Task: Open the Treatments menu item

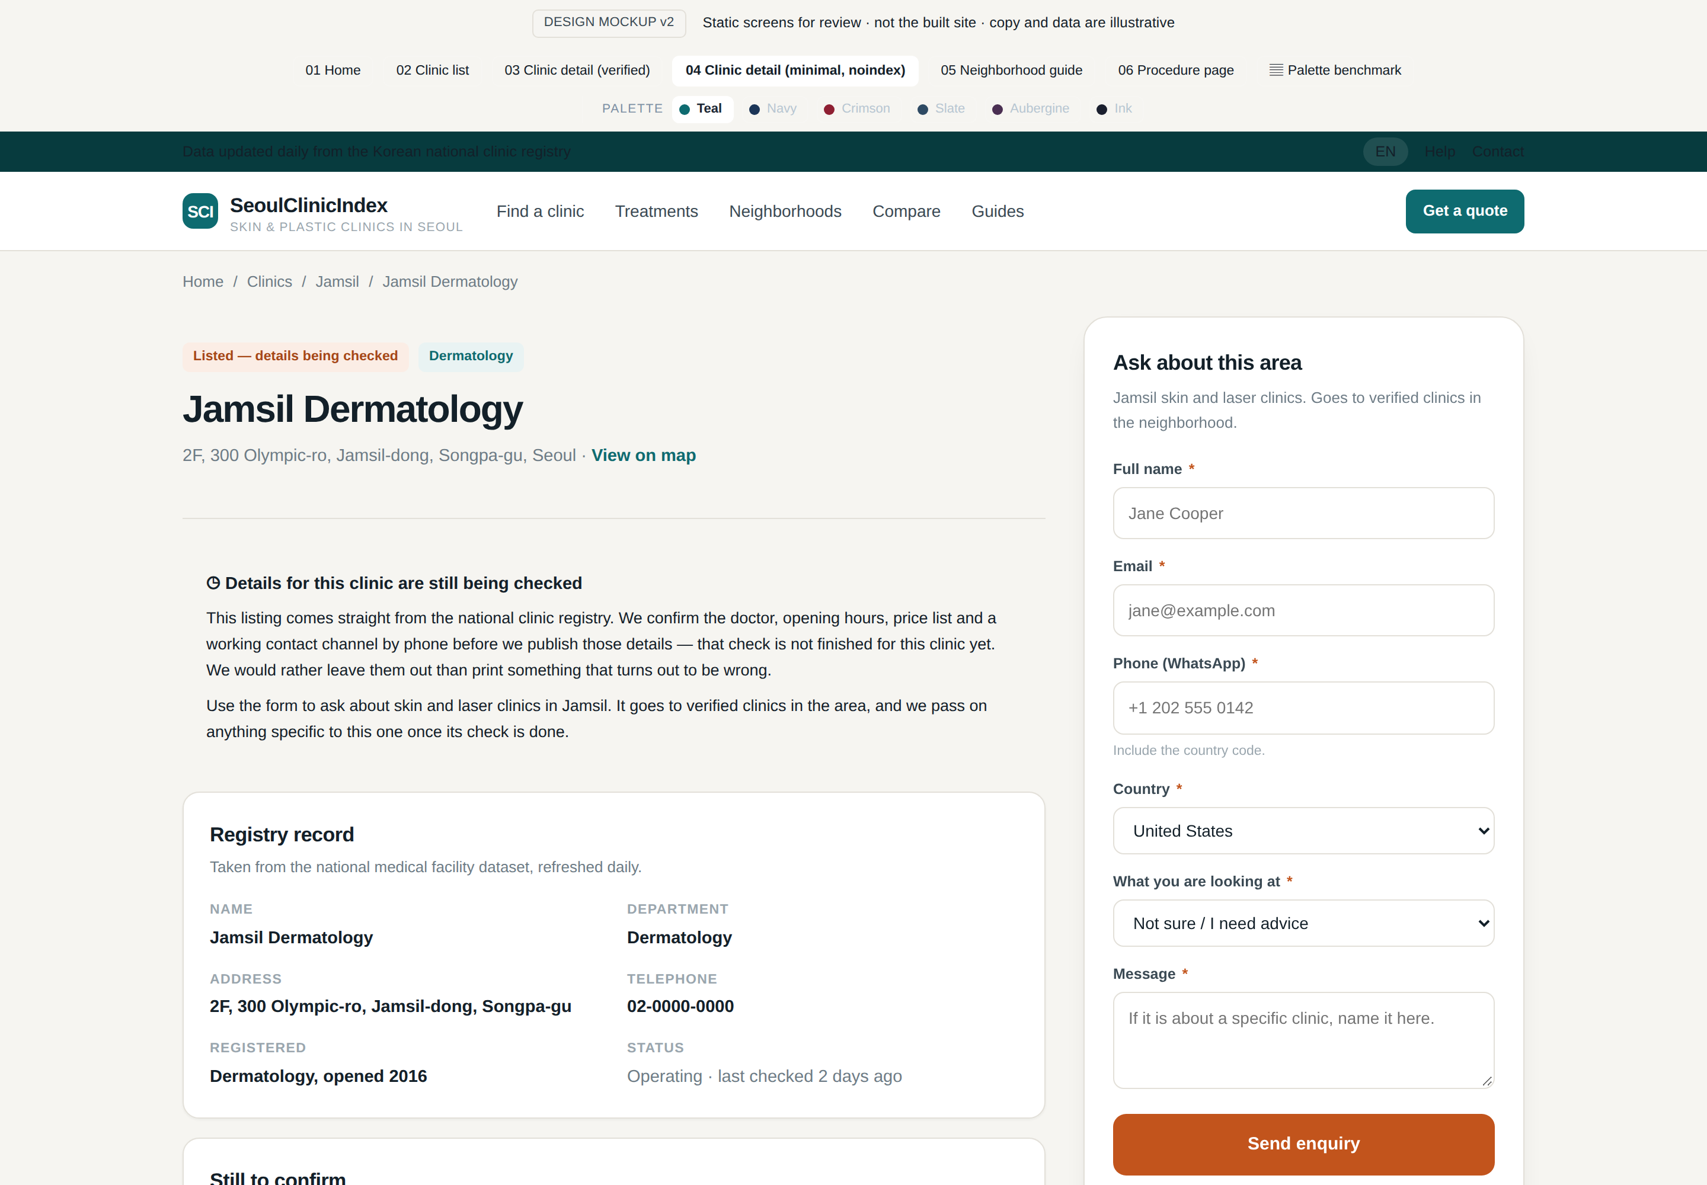Action: [x=656, y=212]
